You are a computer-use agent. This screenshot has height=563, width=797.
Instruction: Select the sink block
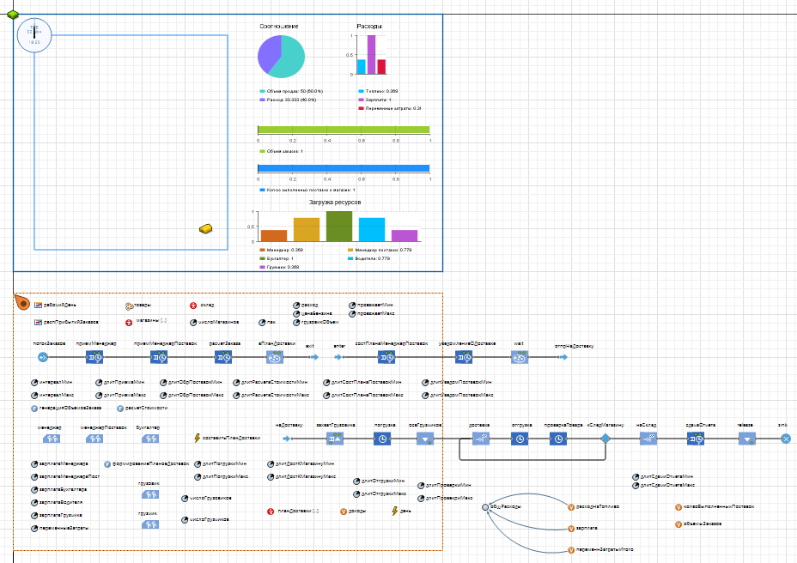[x=786, y=439]
